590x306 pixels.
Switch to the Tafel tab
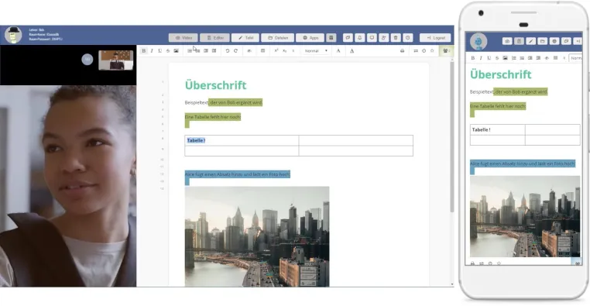point(245,38)
